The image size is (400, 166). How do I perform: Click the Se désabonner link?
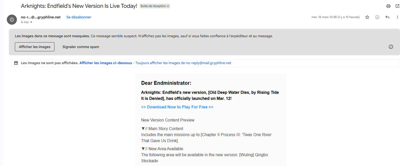(x=79, y=17)
